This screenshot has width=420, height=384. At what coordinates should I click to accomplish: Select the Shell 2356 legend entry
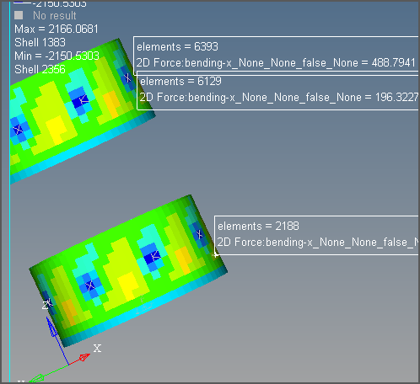click(40, 69)
